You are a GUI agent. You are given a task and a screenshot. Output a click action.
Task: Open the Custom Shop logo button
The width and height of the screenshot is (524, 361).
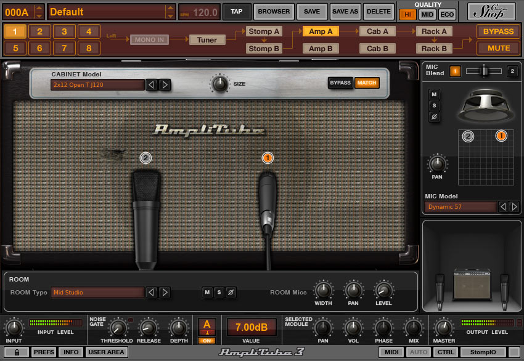coord(493,11)
